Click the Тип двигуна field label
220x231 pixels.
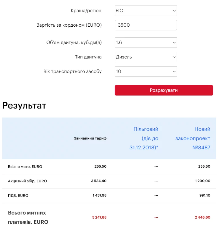88,57
